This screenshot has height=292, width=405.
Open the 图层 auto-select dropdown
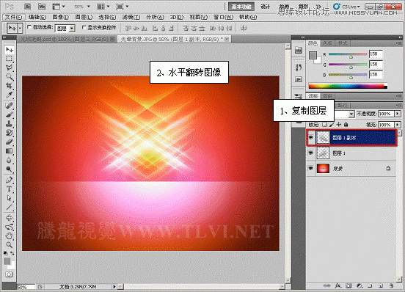pyautogui.click(x=72, y=28)
